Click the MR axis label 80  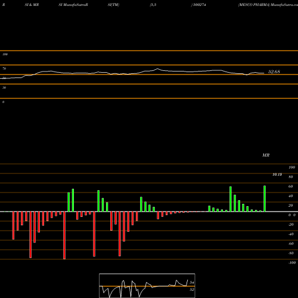pyautogui.click(x=291, y=177)
